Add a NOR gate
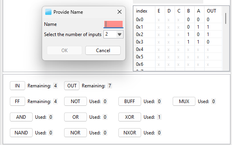Image resolution: width=232 pixels, height=145 pixels. click(75, 132)
